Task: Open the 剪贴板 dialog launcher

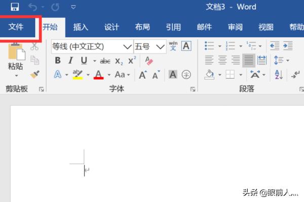Action: [x=42, y=89]
